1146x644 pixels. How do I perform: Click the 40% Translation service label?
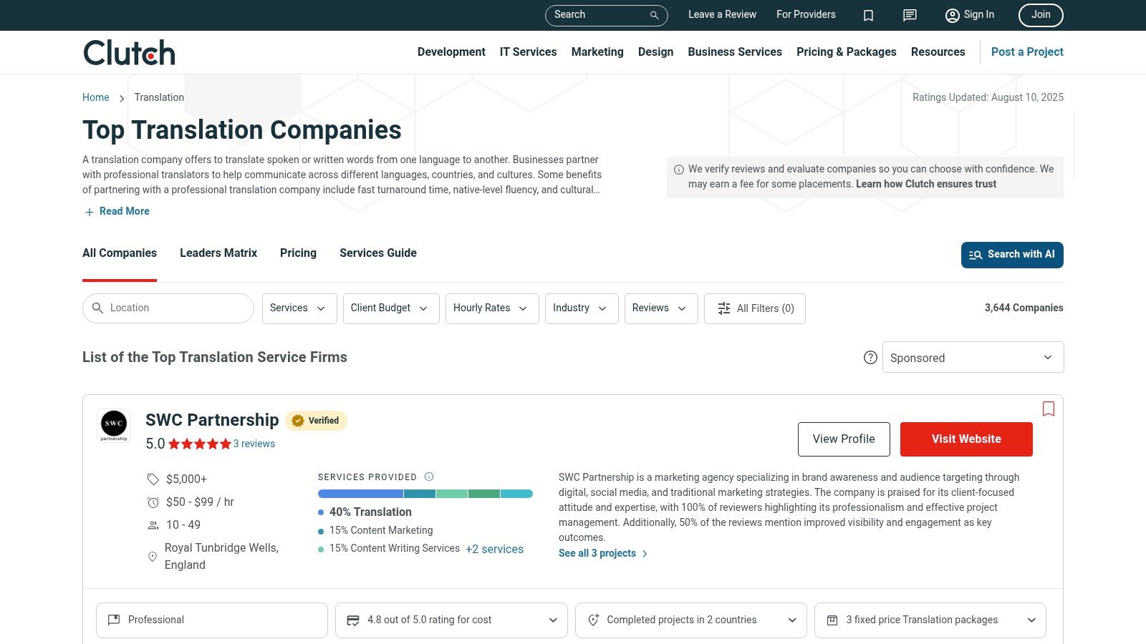click(x=370, y=512)
